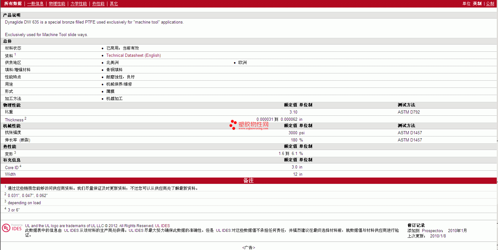Click the UL IDES logo icon
498x250 pixels.
(12, 228)
